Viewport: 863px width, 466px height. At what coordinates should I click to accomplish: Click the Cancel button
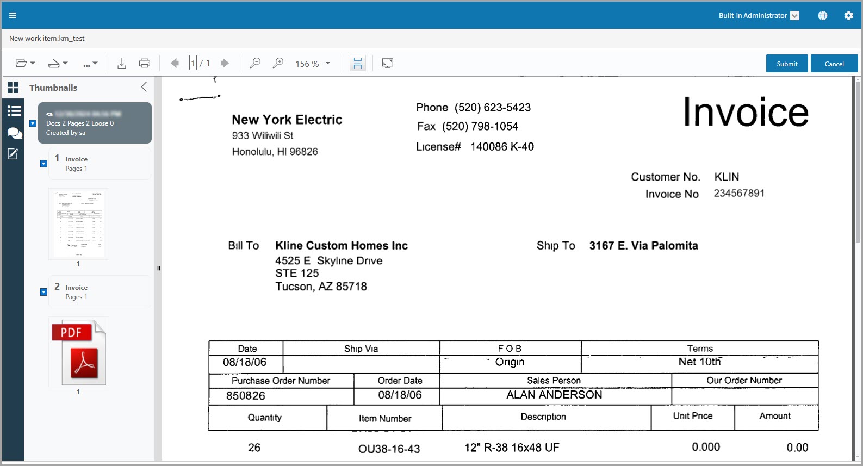click(834, 64)
